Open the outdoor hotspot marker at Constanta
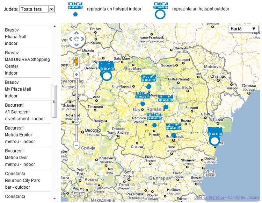Screen dimensions: 262x203 (x=214, y=141)
